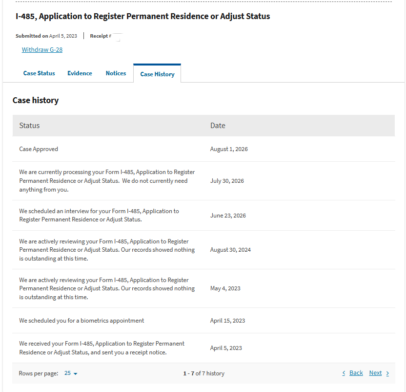Click the receipt notice sent history row
Screen dimensions: 406x392
click(x=203, y=348)
